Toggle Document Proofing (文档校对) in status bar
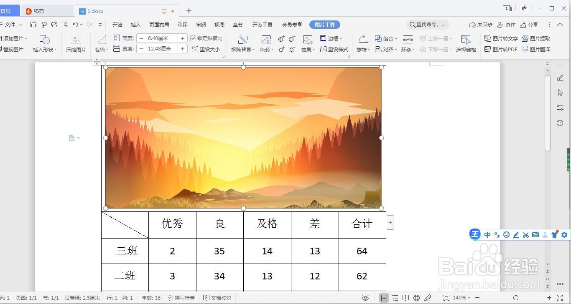The height and width of the screenshot is (304, 571). tap(217, 298)
